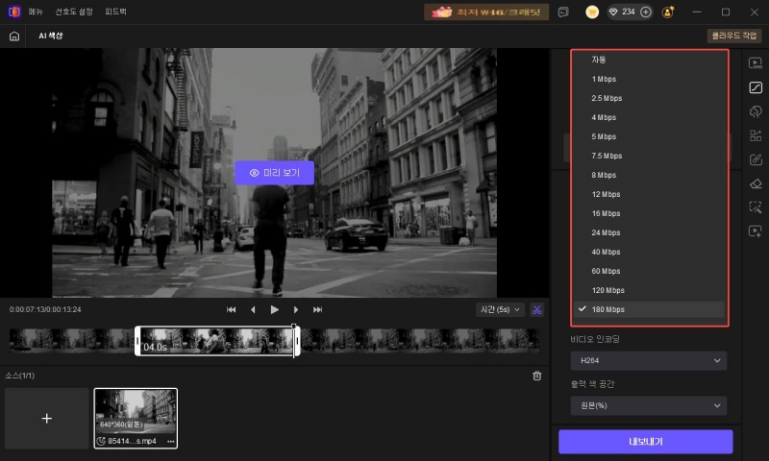Select the 85414...s.mp4 source thumbnail
Viewport: 769px width, 461px height.
click(136, 419)
